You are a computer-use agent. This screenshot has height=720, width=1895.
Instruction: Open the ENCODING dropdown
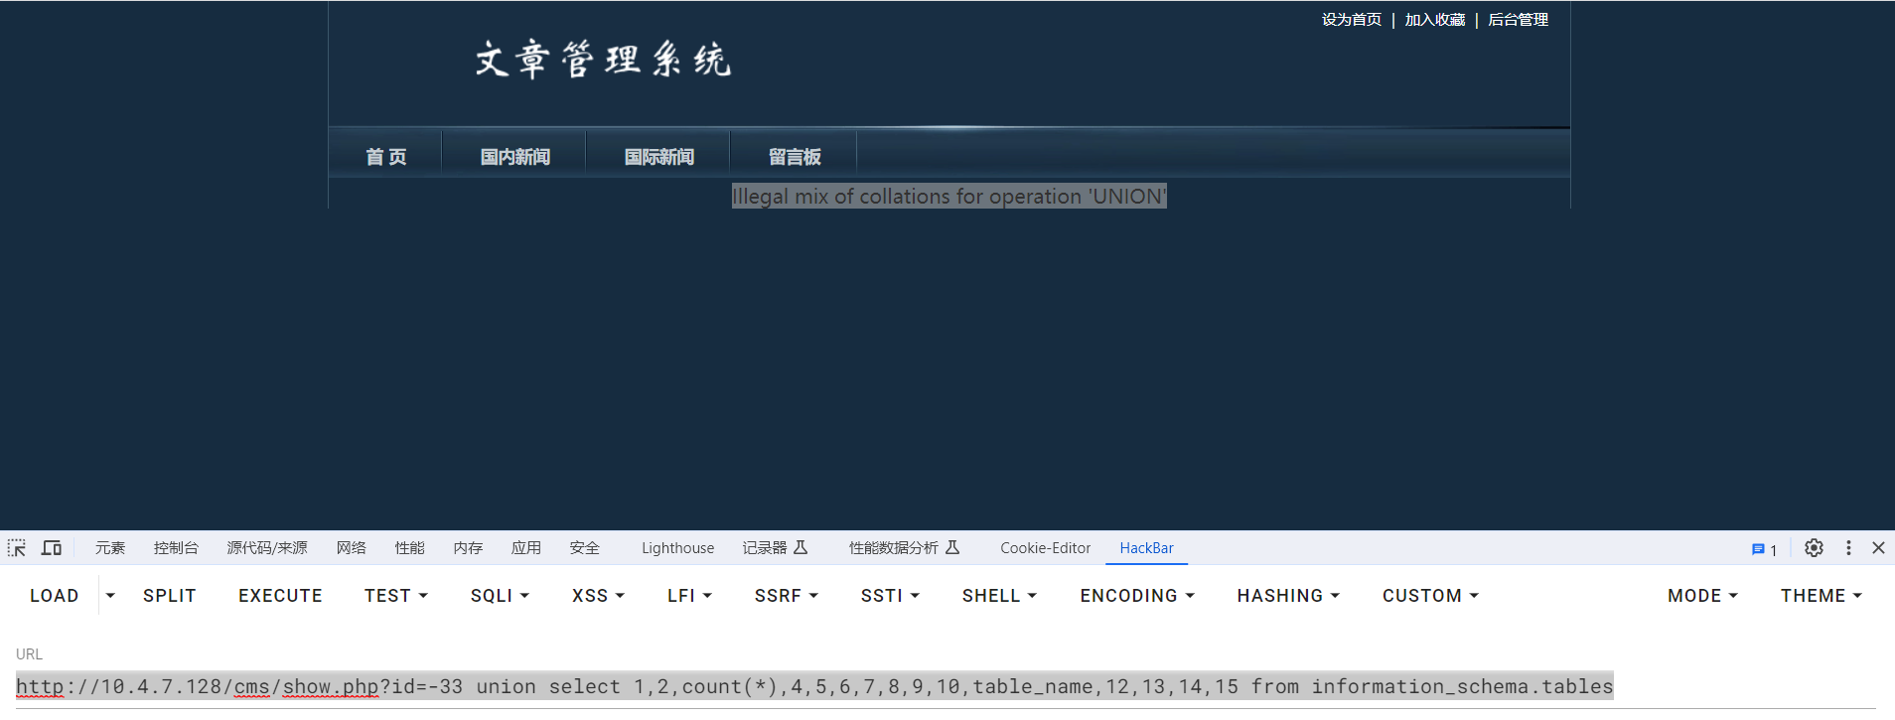[x=1137, y=596]
